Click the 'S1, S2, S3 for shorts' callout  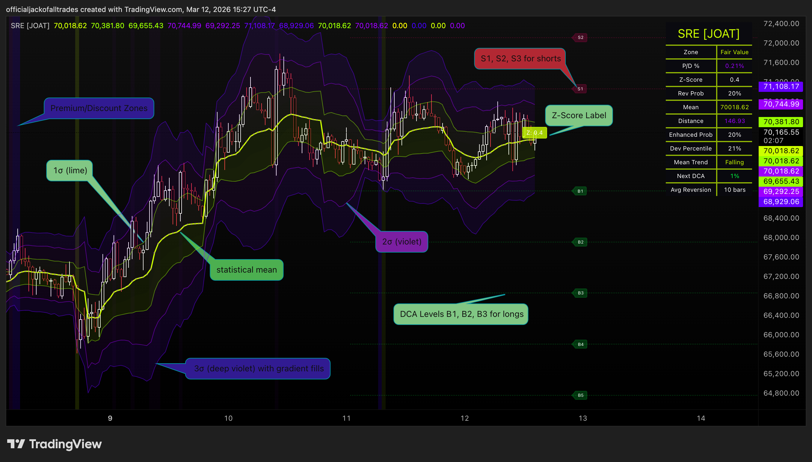[520, 59]
